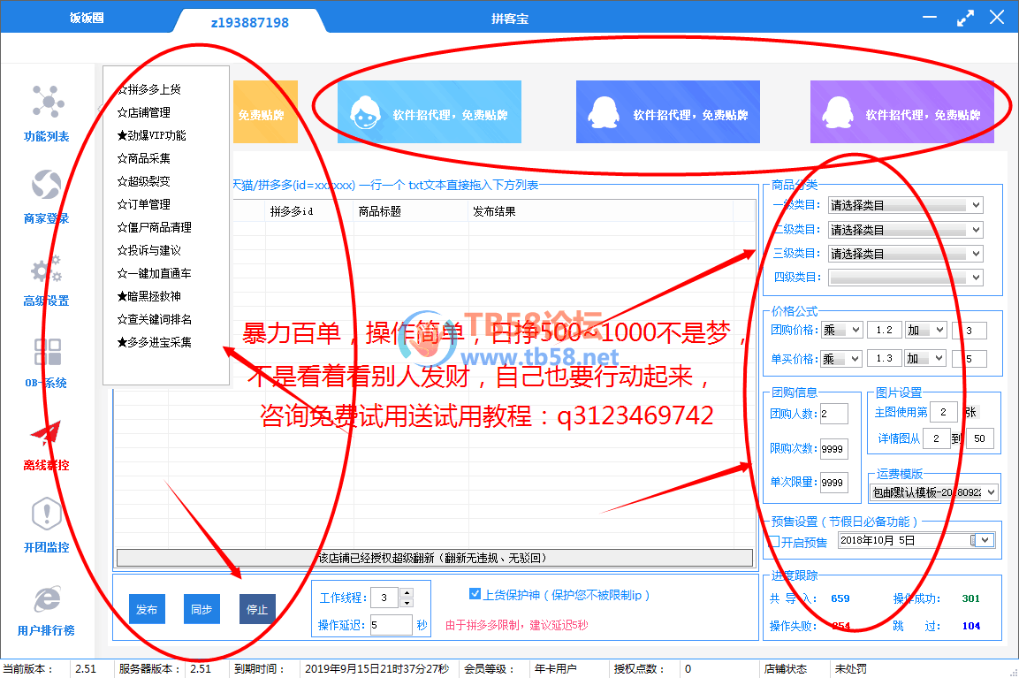The image size is (1019, 678).
Task: Open the 团购价格 加 dropdown
Action: pyautogui.click(x=926, y=331)
